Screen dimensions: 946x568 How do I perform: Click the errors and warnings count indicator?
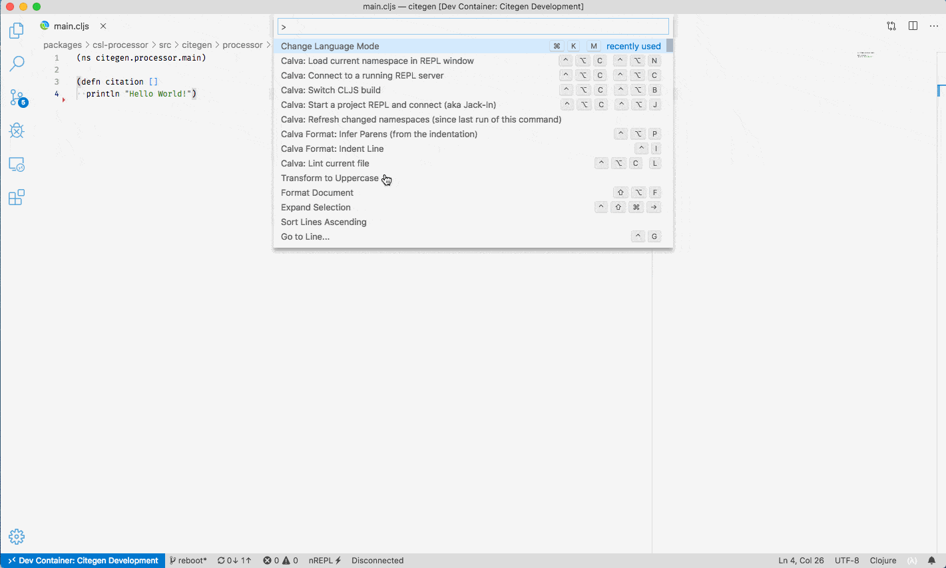click(x=280, y=561)
